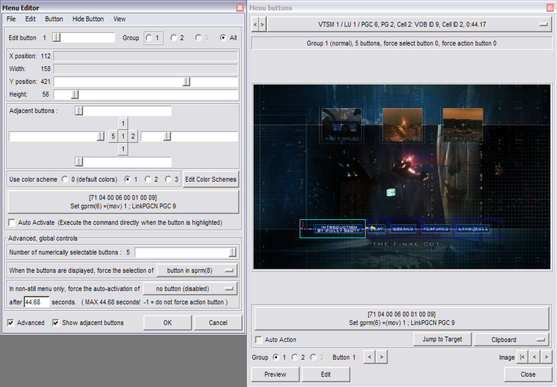Image resolution: width=557 pixels, height=387 pixels.
Task: Click the Height slider handle
Action: (x=74, y=95)
